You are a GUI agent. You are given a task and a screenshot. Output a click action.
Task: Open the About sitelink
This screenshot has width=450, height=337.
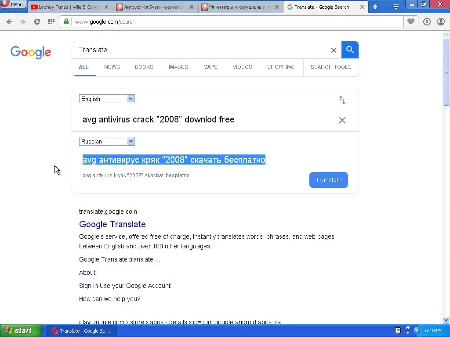[87, 272]
